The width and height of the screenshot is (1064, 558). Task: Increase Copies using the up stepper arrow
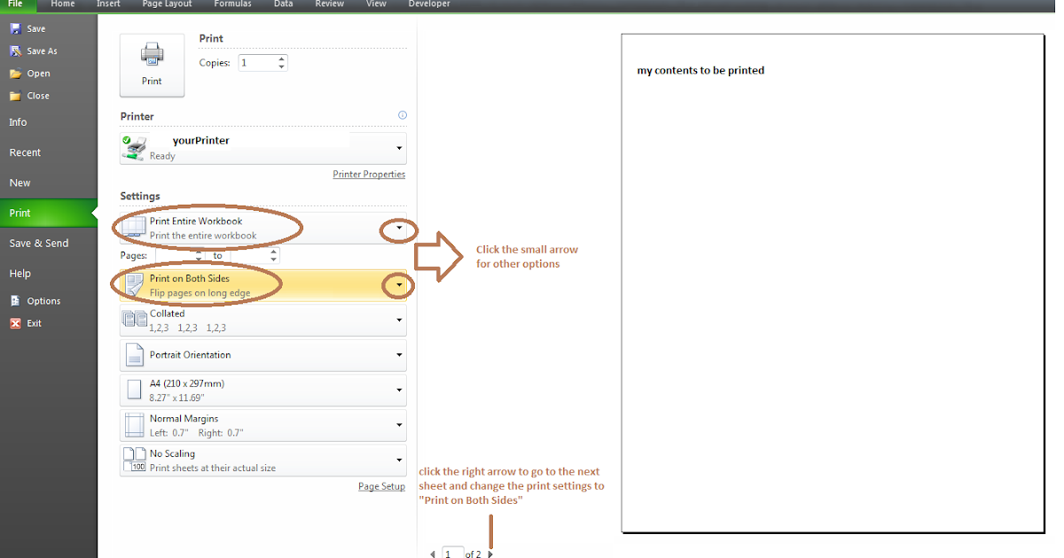pyautogui.click(x=282, y=58)
